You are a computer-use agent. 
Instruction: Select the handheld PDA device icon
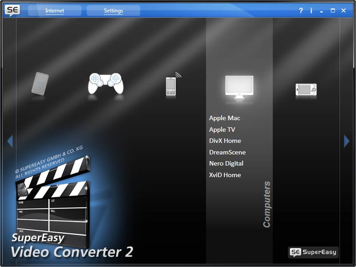[x=306, y=90]
